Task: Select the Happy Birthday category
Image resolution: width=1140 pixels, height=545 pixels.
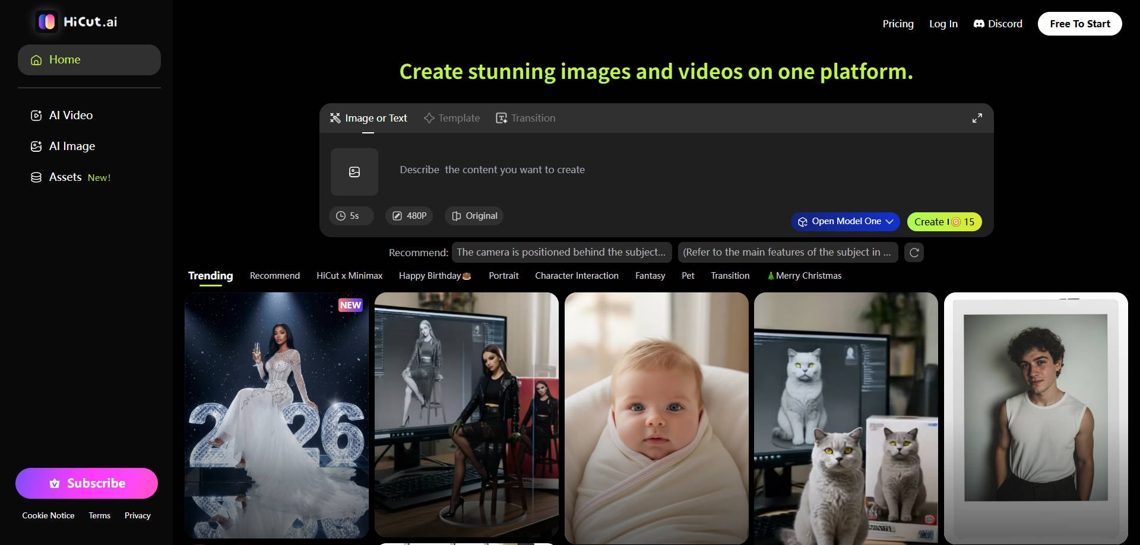Action: (x=435, y=276)
